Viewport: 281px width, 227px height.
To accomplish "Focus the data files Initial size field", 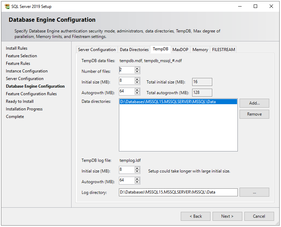I will coord(127,81).
